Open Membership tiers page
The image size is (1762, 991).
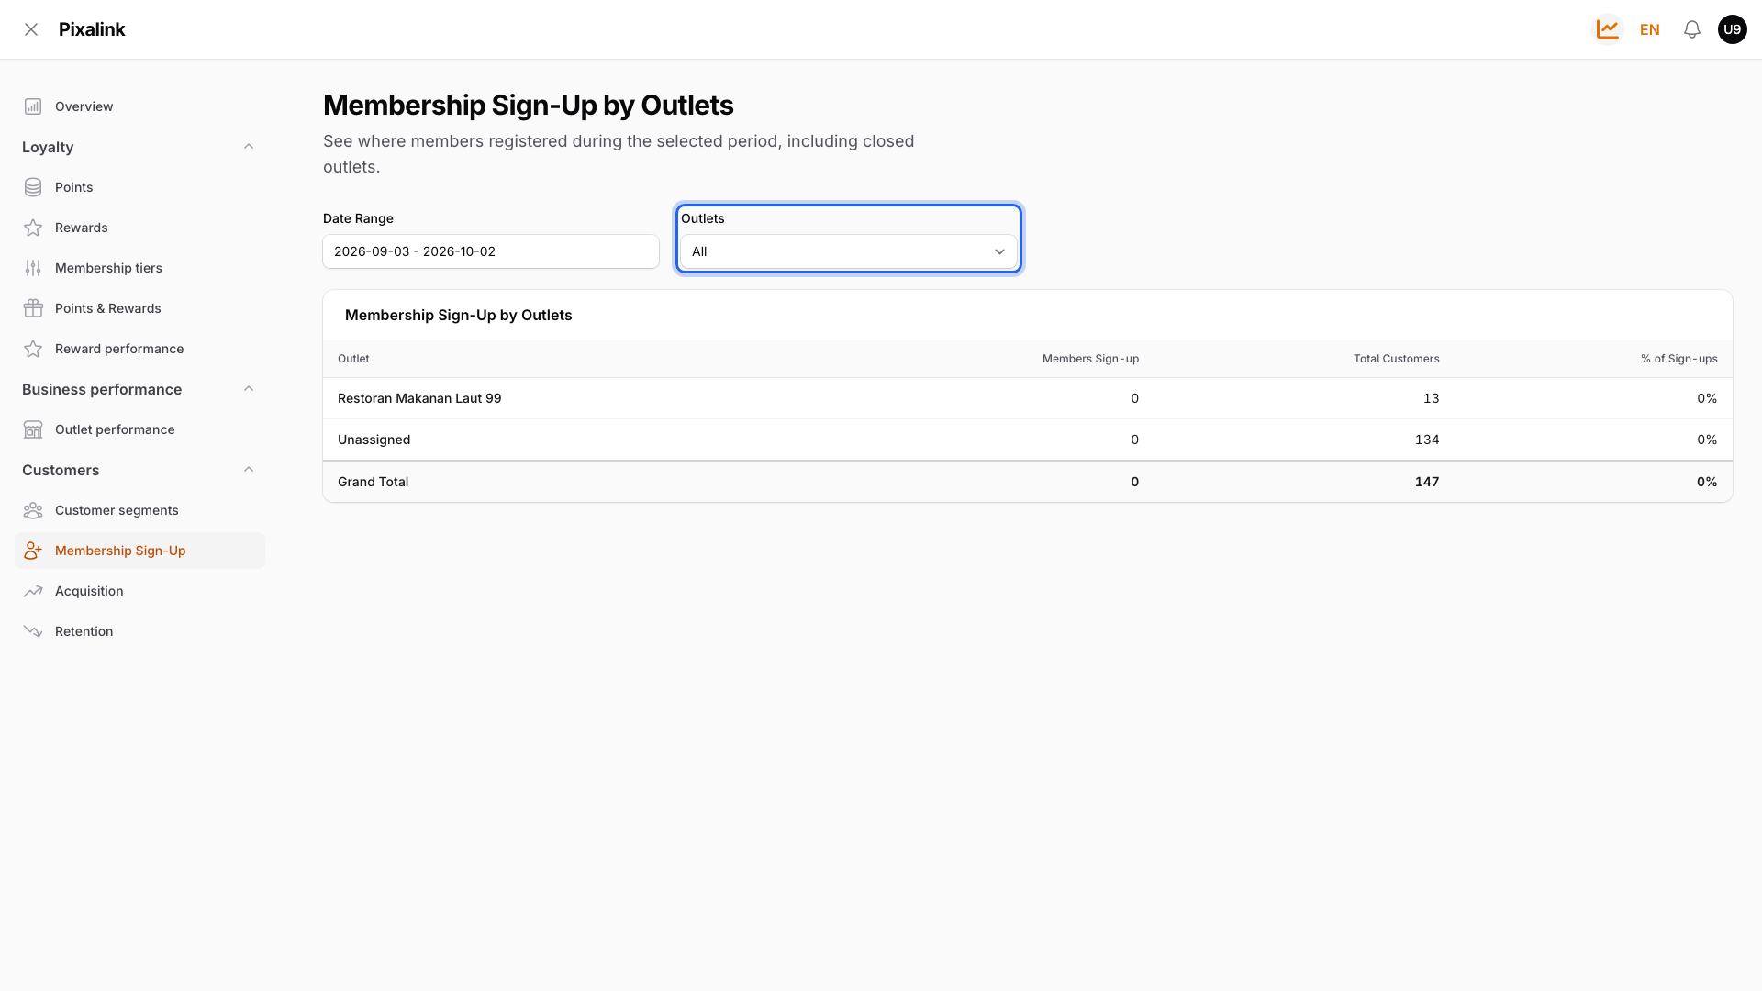point(139,268)
